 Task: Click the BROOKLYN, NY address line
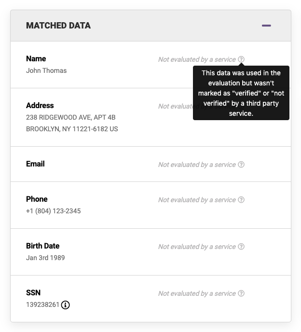(x=72, y=129)
